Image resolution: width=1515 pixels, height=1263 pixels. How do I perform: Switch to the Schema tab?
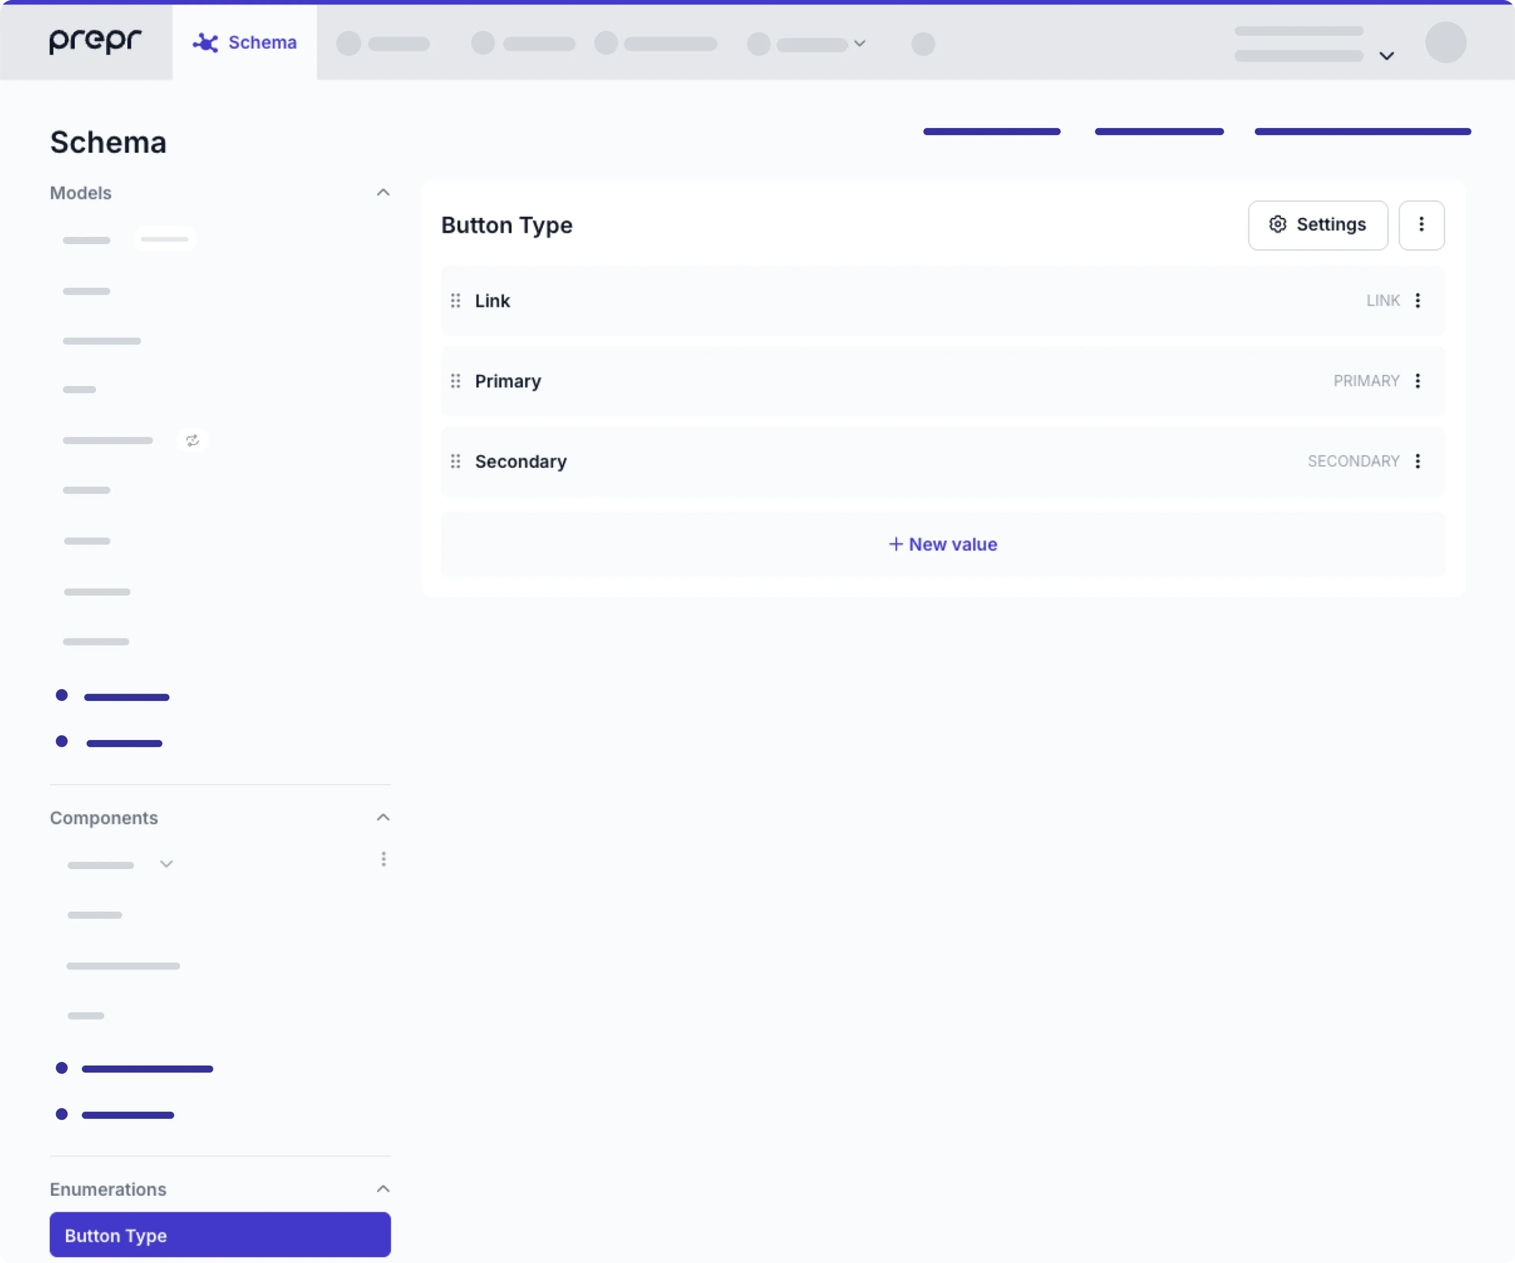(245, 42)
